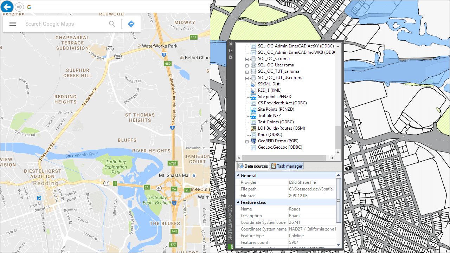Go back with the blue browser back arrow
The height and width of the screenshot is (253, 450).
7,7
